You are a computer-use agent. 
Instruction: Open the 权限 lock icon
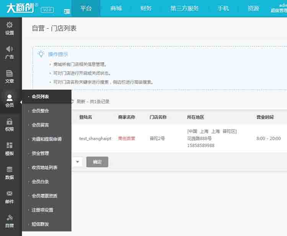10,122
